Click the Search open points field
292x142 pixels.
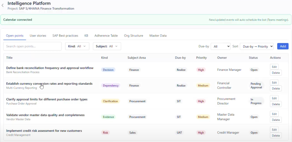click(32, 46)
